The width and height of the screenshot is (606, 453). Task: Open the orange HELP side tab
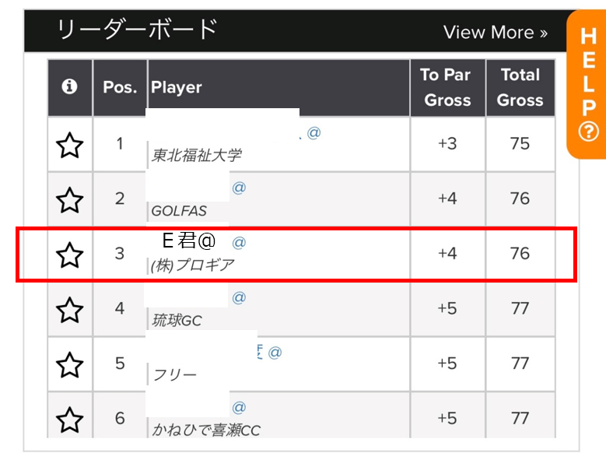click(587, 84)
